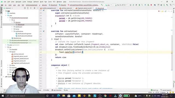This screenshot has height=98, width=175.
Task: Click the Profile app gauge icon
Action: [x=145, y=5]
